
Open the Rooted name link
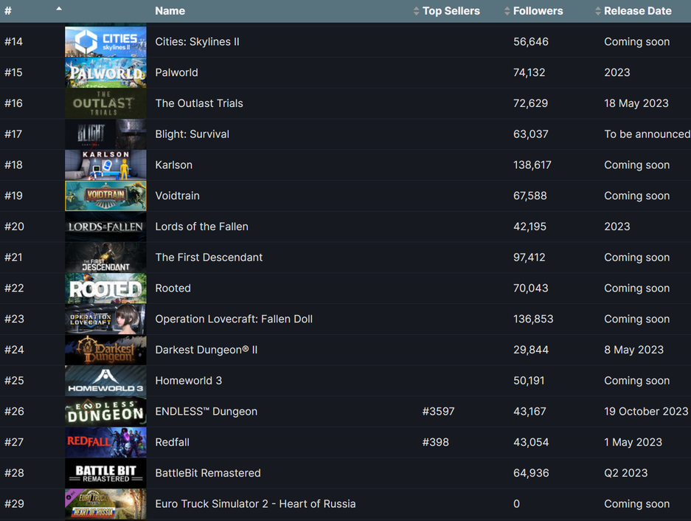click(x=173, y=289)
